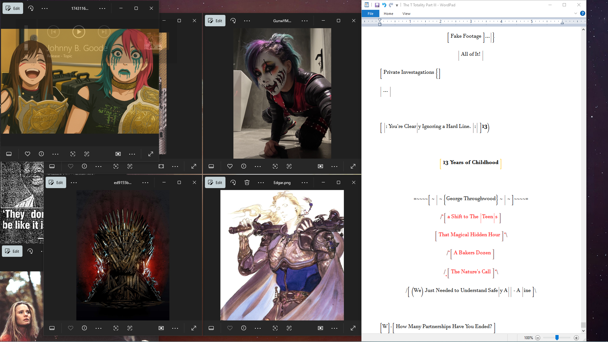Rotate the Edgar.png image
The width and height of the screenshot is (608, 342).
(x=233, y=182)
